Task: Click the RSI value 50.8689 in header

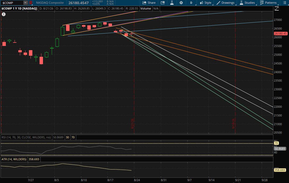Action: pos(58,137)
